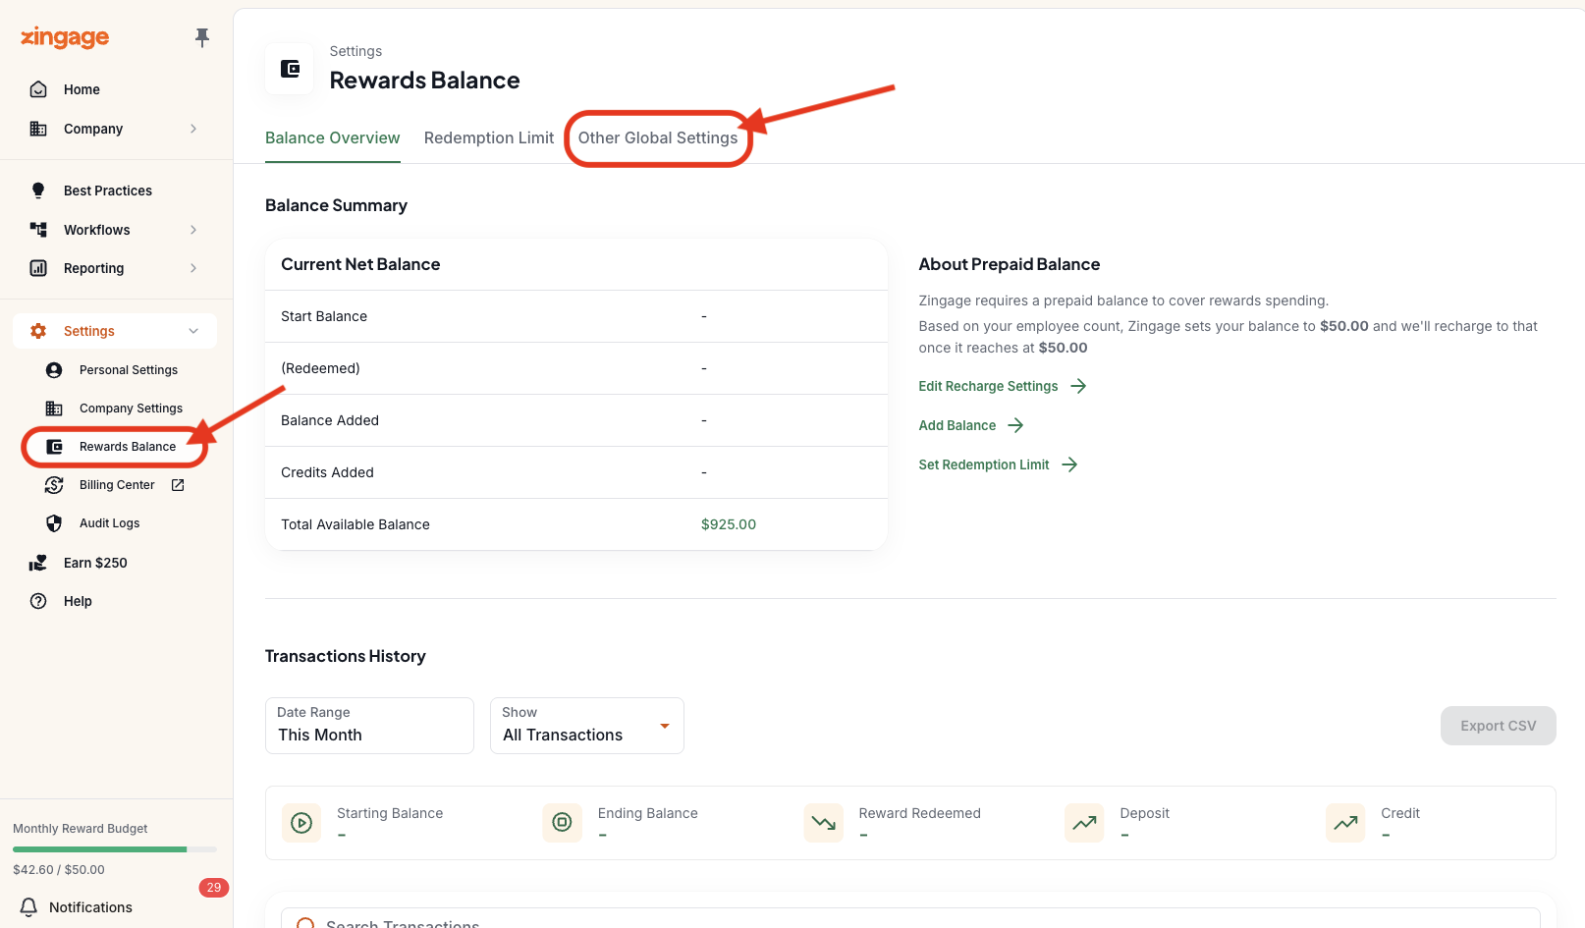
Task: Open Home in the sidebar
Action: coord(82,89)
